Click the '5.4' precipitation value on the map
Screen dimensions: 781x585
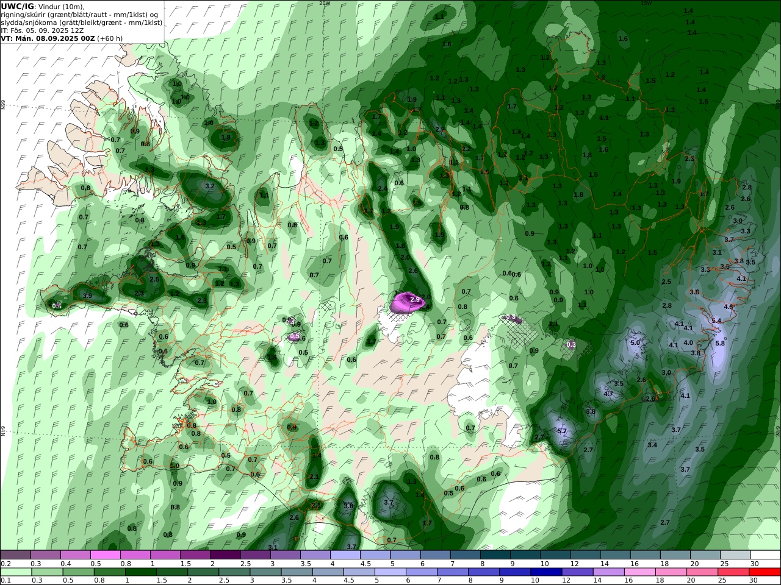click(x=716, y=321)
